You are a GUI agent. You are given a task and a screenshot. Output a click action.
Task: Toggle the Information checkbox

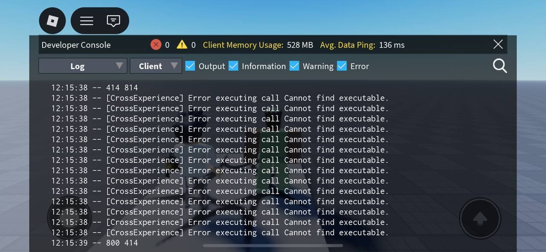233,66
